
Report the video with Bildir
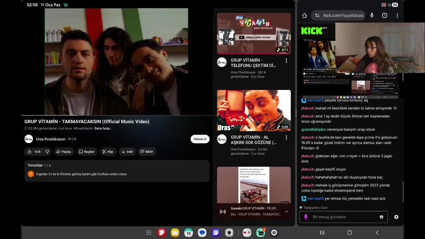pyautogui.click(x=147, y=152)
